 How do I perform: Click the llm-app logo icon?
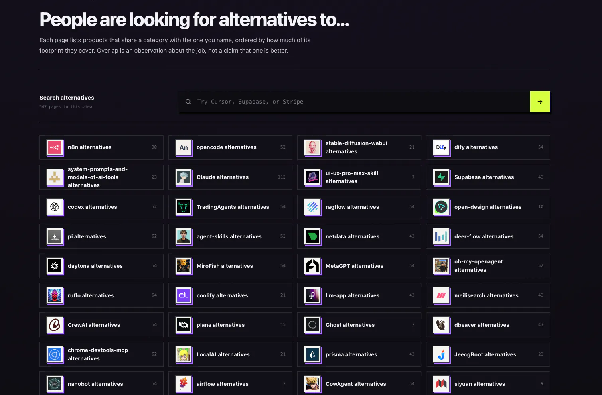312,295
